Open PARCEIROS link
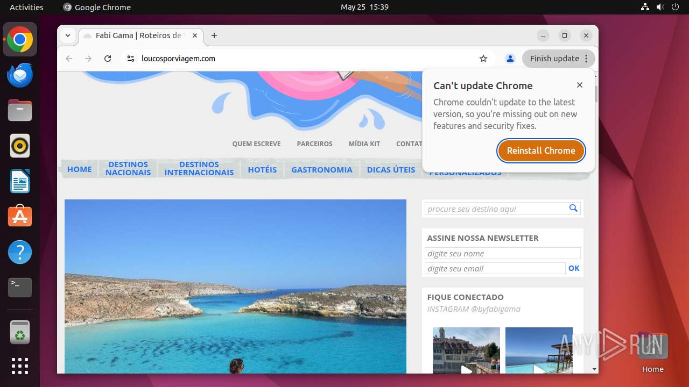 [x=314, y=144]
